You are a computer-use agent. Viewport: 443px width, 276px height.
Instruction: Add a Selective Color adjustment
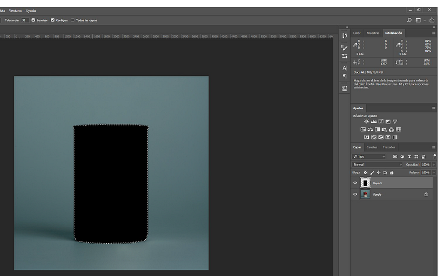[388, 137]
